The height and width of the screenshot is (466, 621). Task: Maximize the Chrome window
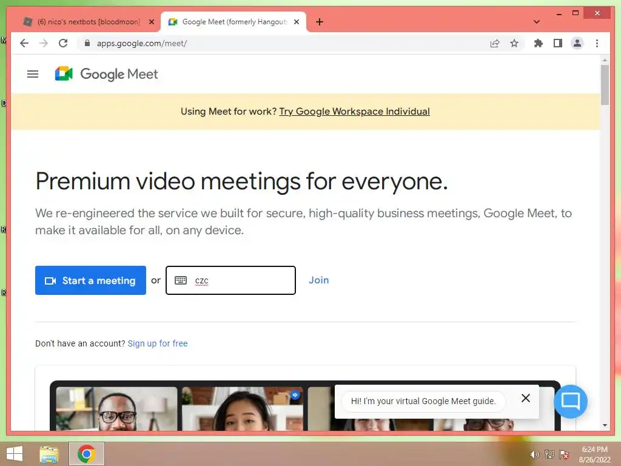pos(576,13)
